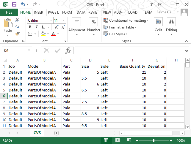The image size is (191, 144).
Task: Click the Name Box showing K6
Action: coord(17,50)
